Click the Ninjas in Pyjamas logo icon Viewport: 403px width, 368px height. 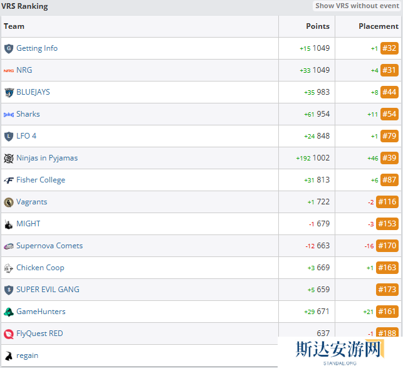(x=9, y=158)
